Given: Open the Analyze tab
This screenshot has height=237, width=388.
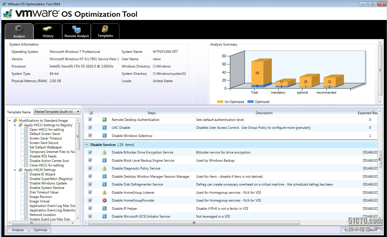Looking at the screenshot, I should coord(19,31).
